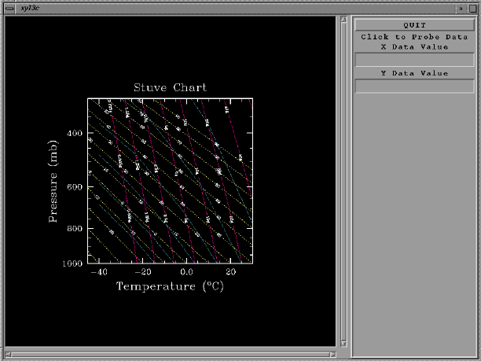Click the Temperature (°C) axis label
Screen dimensions: 481x361
[x=170, y=286]
